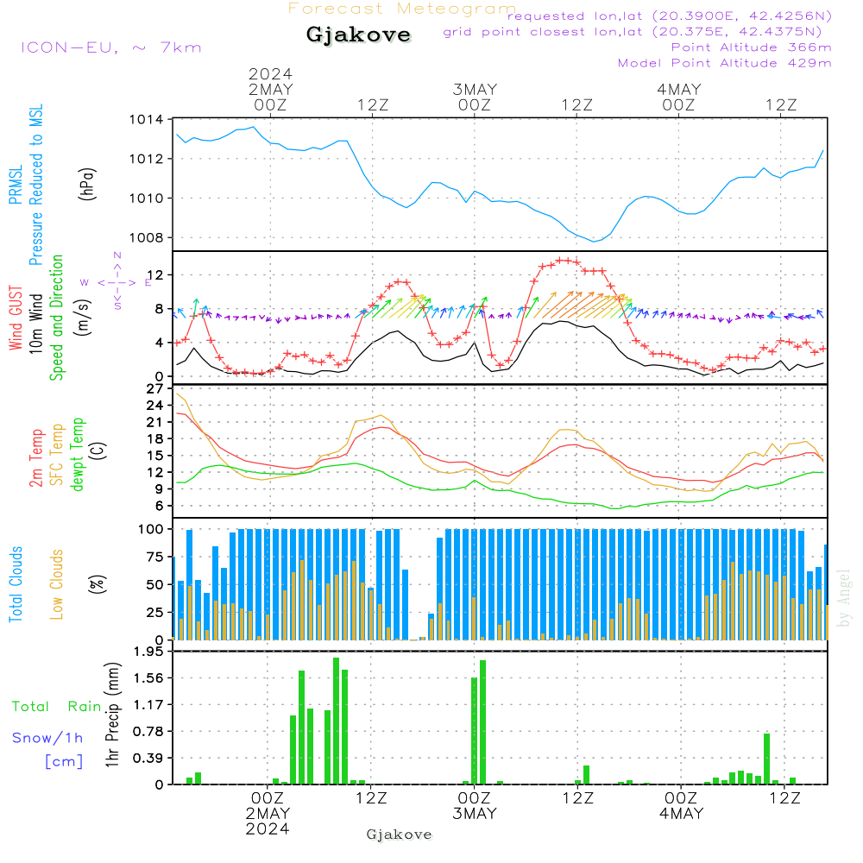Click the 'SFC Temp' orange label

(x=56, y=455)
